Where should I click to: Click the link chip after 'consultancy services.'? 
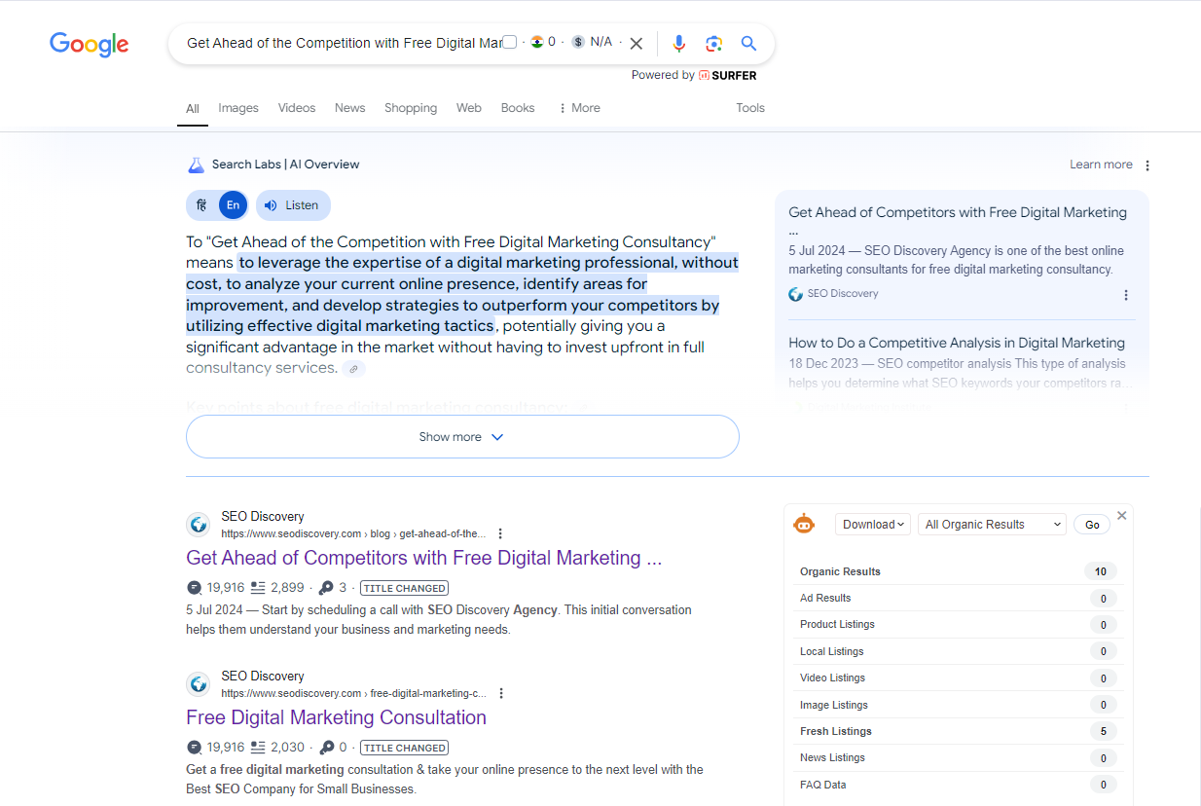coord(354,368)
